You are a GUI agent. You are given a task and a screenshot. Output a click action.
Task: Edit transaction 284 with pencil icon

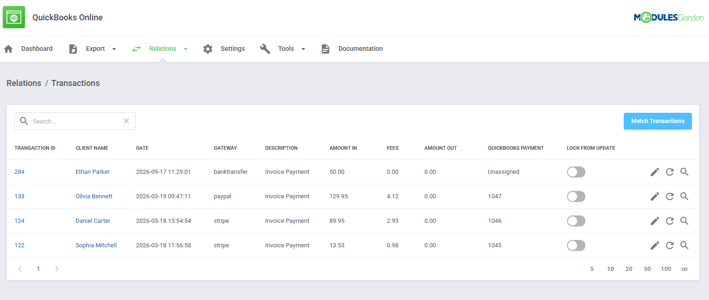coord(654,172)
